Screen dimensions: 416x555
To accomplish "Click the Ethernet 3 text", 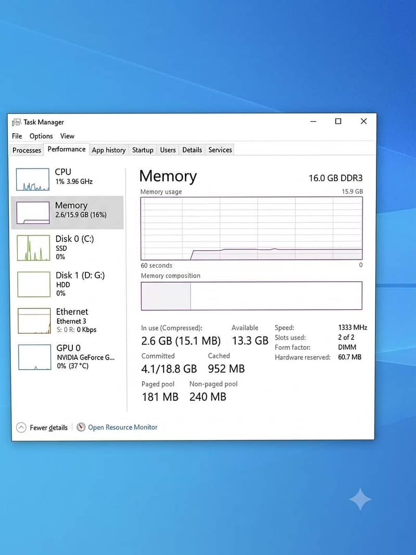I will coord(71,321).
